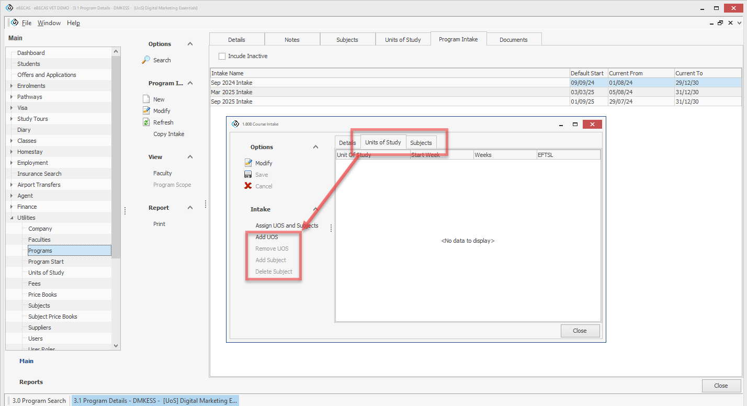Collapse the Report section chevron
The width and height of the screenshot is (747, 406).
click(x=190, y=208)
